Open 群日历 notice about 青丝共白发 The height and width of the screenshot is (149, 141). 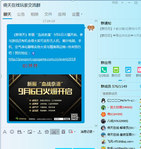coord(120,35)
